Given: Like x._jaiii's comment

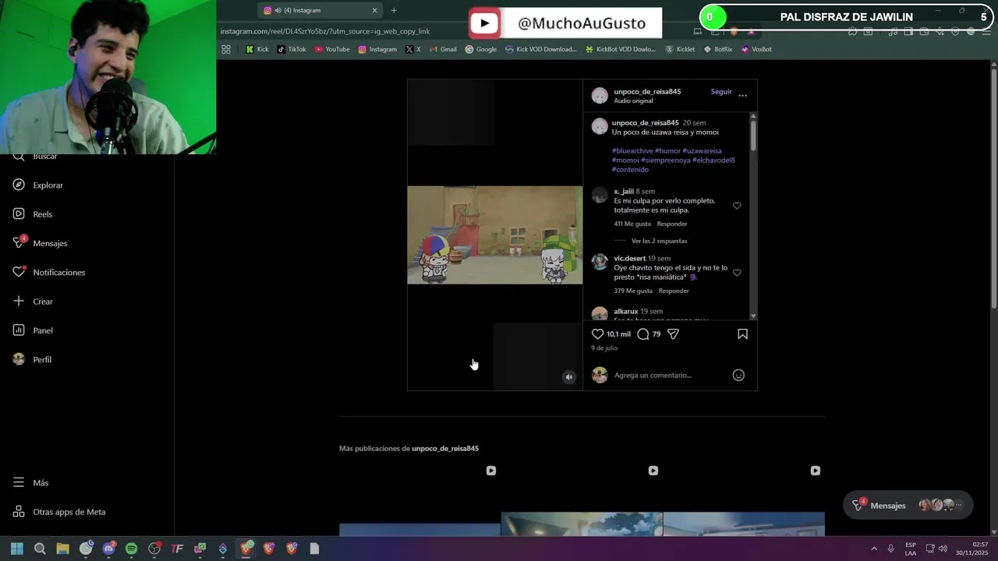Looking at the screenshot, I should [x=737, y=206].
